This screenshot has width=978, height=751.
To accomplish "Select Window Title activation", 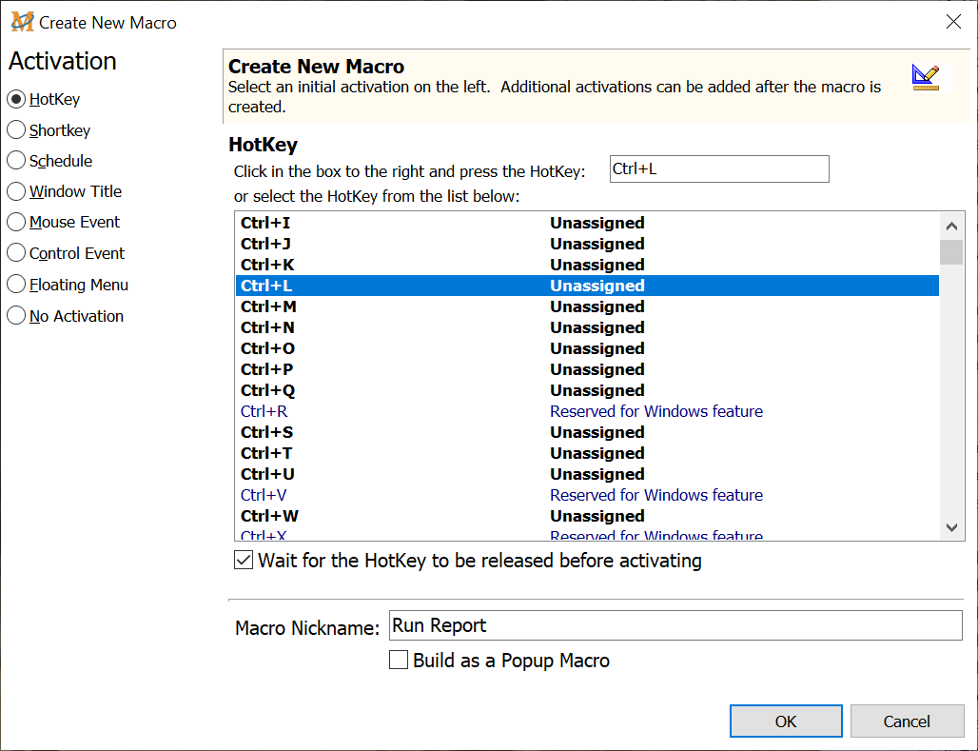I will coord(16,191).
